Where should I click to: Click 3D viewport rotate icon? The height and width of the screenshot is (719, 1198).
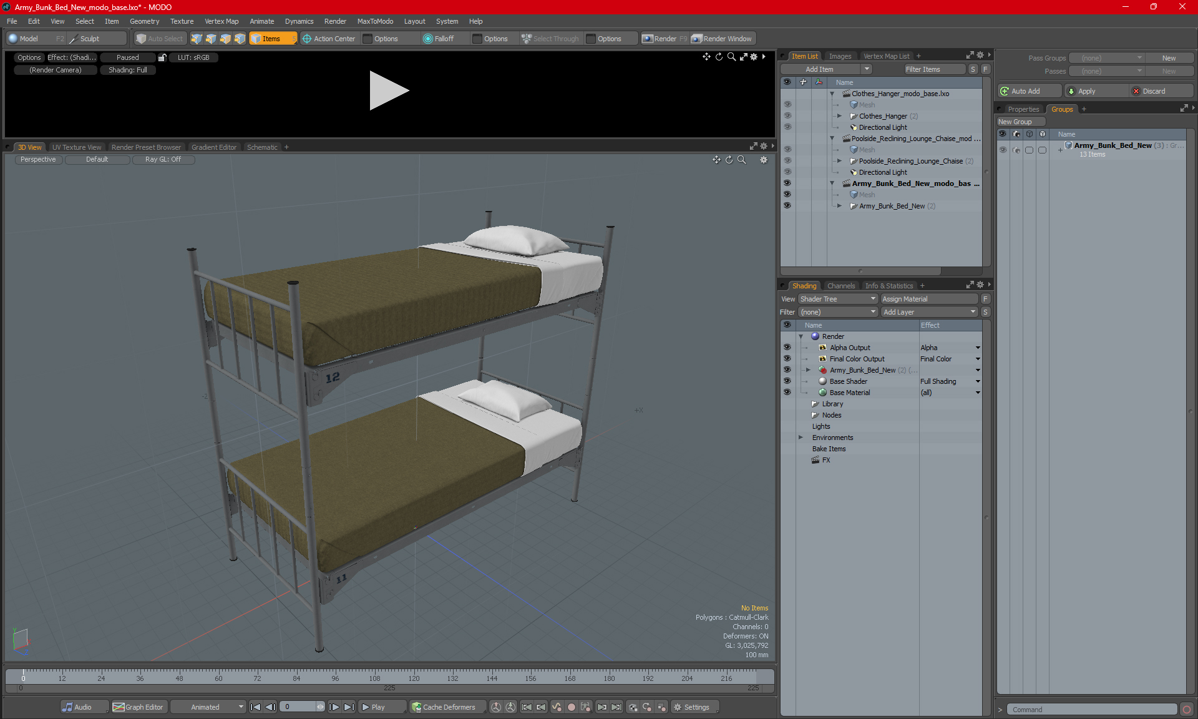click(x=729, y=160)
